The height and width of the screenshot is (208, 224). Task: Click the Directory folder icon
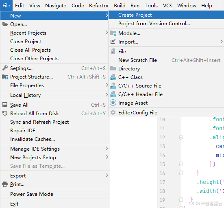coord(113,68)
